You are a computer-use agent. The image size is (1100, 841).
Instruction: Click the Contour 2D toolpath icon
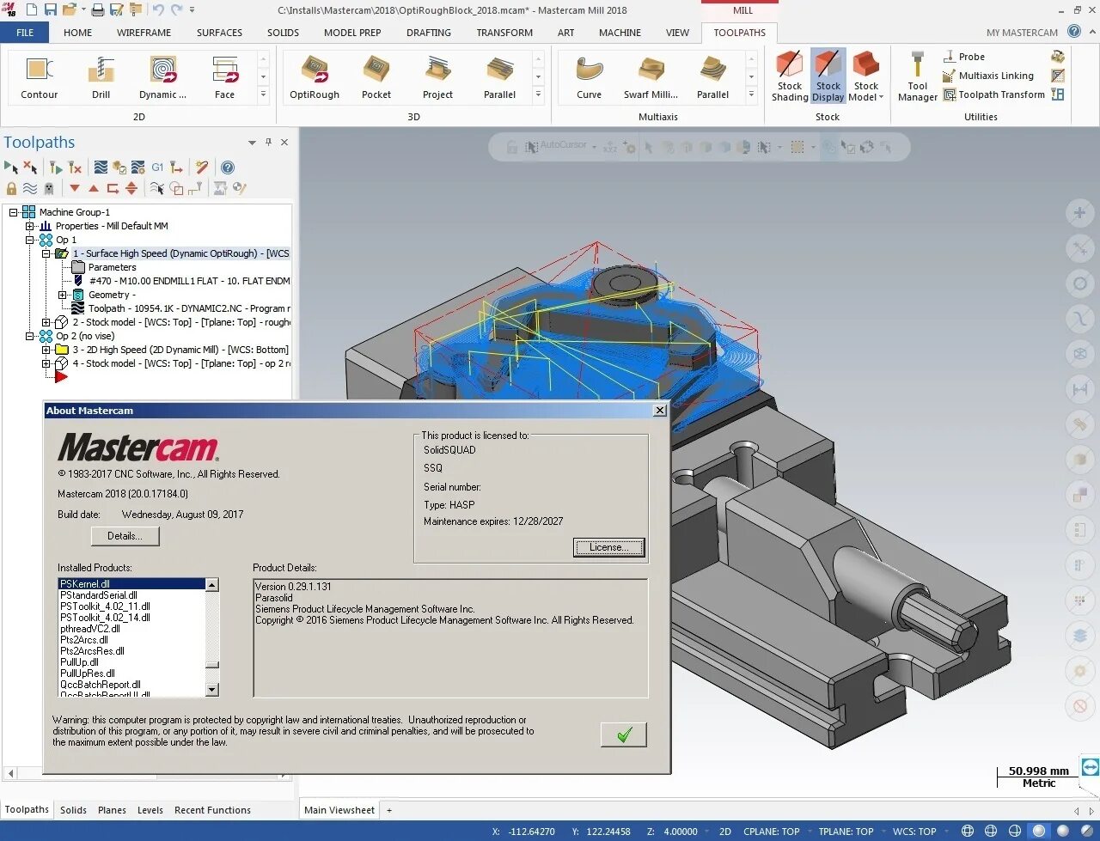40,76
